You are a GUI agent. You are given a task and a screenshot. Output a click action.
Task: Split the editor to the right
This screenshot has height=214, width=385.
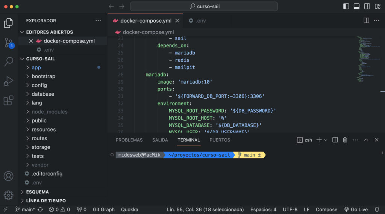pyautogui.click(x=366, y=21)
